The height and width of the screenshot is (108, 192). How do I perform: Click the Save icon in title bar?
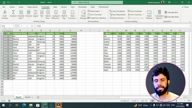click(4, 2)
